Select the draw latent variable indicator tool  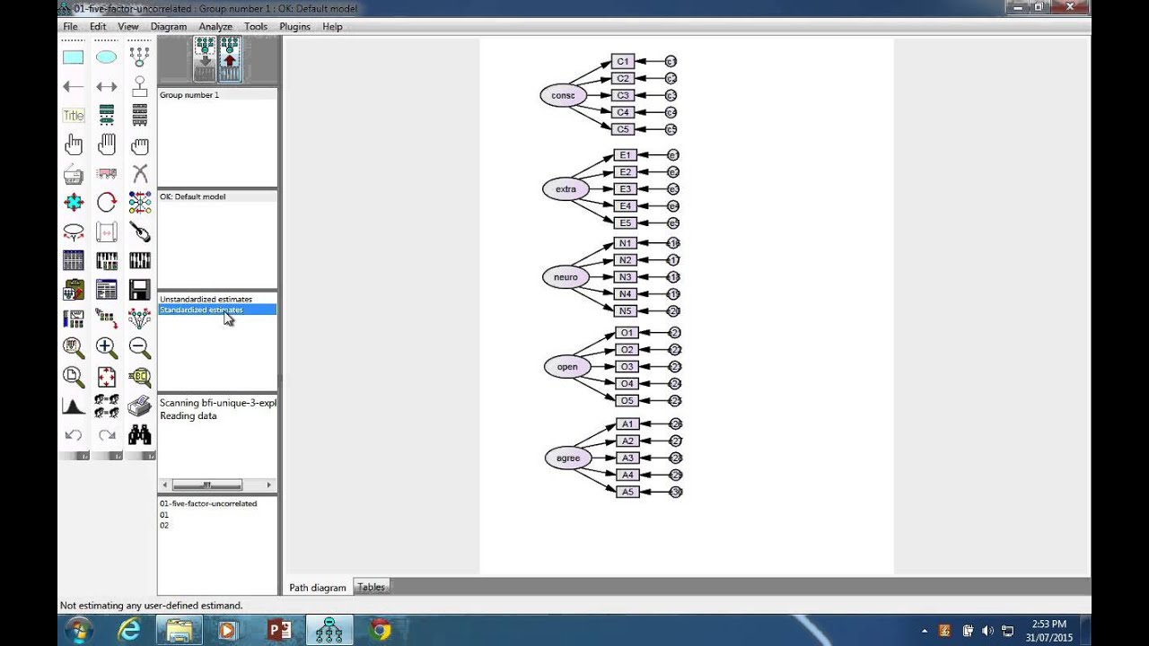[139, 57]
